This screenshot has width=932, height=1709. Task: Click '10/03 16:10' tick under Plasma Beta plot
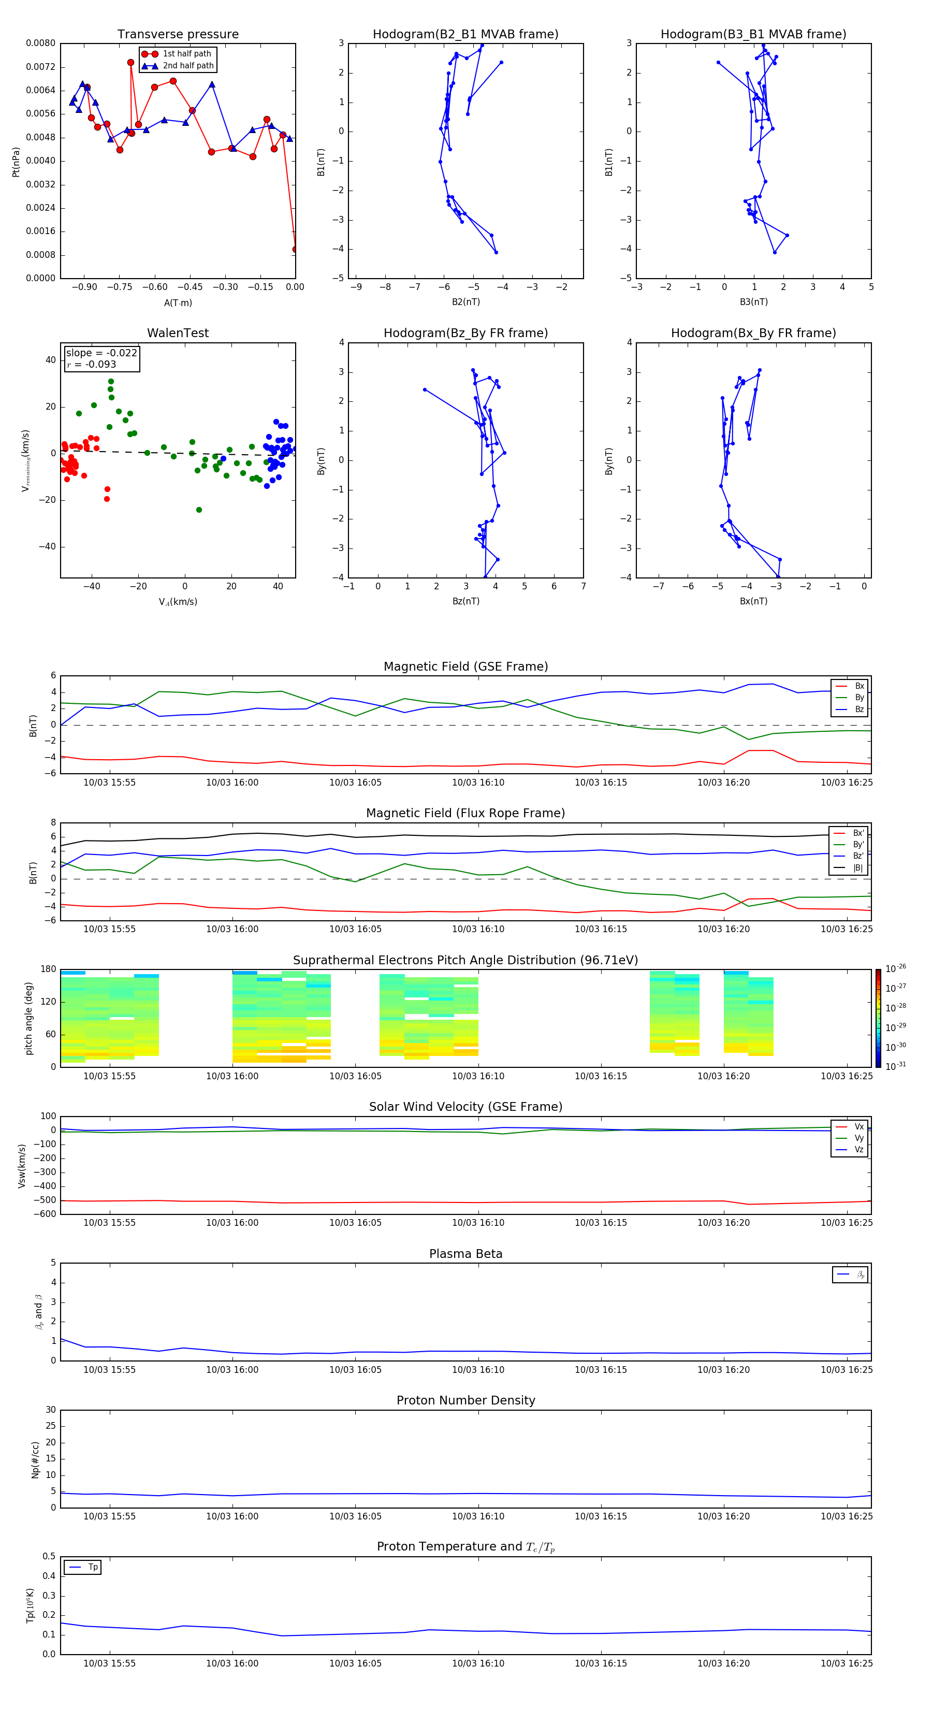click(478, 1369)
